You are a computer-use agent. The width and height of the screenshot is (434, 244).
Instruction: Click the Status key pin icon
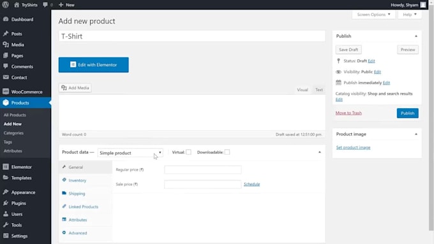(x=338, y=61)
